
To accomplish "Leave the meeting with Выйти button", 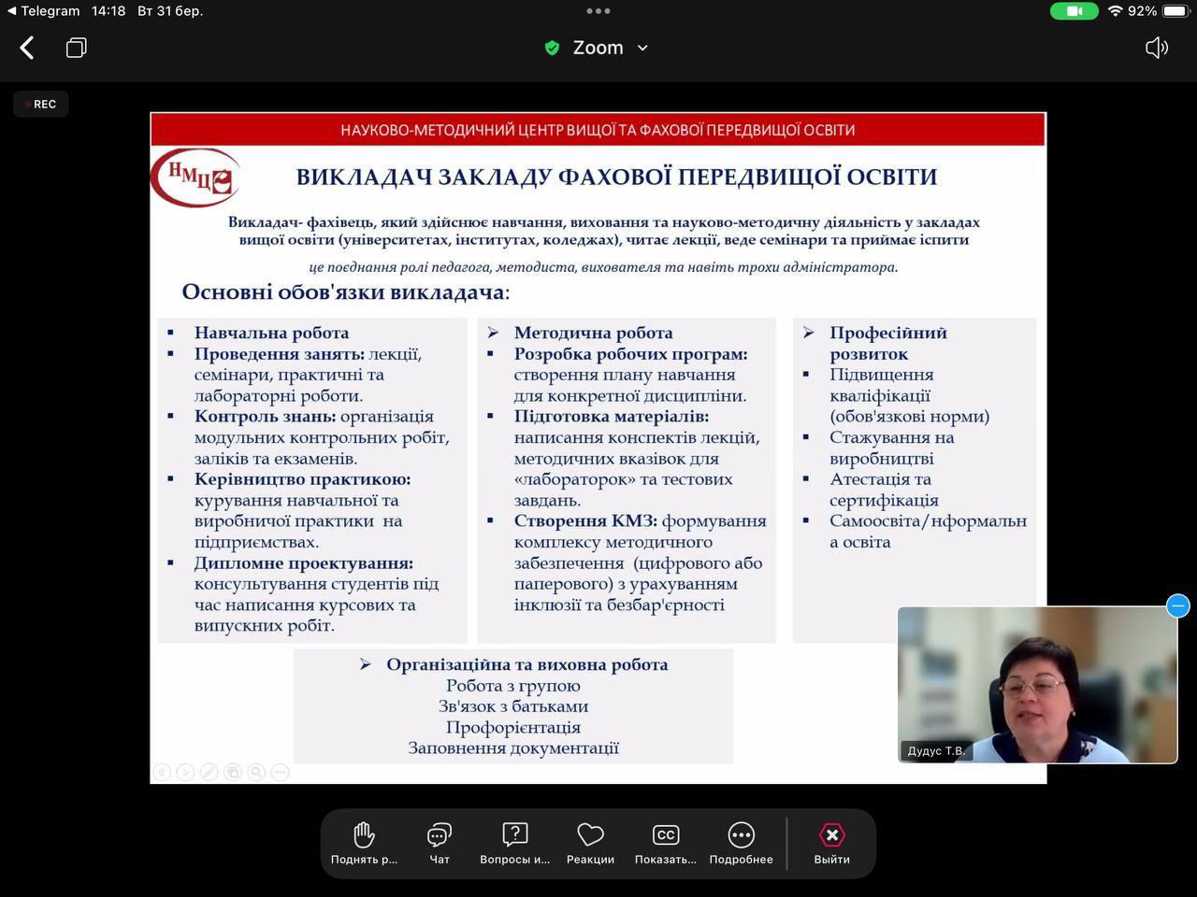I will (x=831, y=843).
